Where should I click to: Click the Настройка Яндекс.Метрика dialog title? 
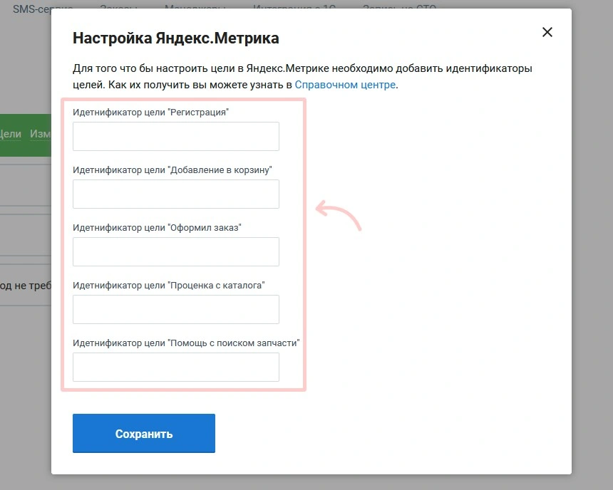tap(175, 38)
